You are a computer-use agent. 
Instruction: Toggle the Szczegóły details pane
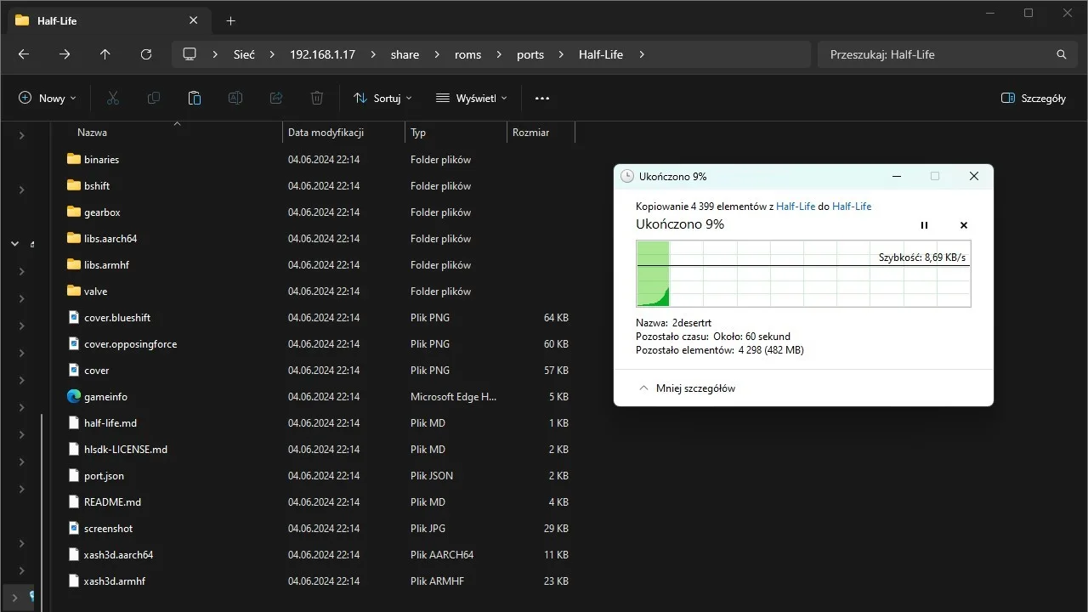point(1034,98)
